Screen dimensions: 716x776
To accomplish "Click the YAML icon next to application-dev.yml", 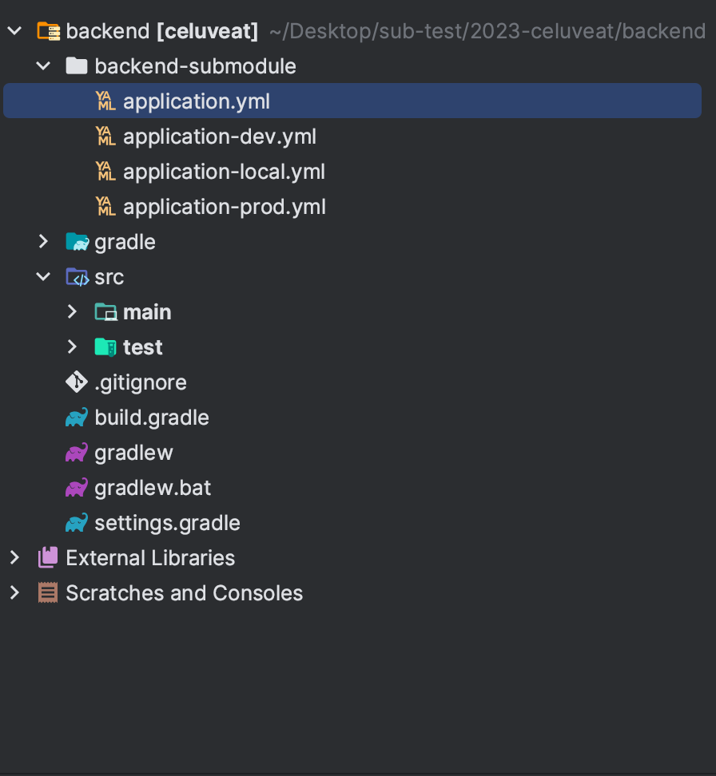I will [x=105, y=136].
